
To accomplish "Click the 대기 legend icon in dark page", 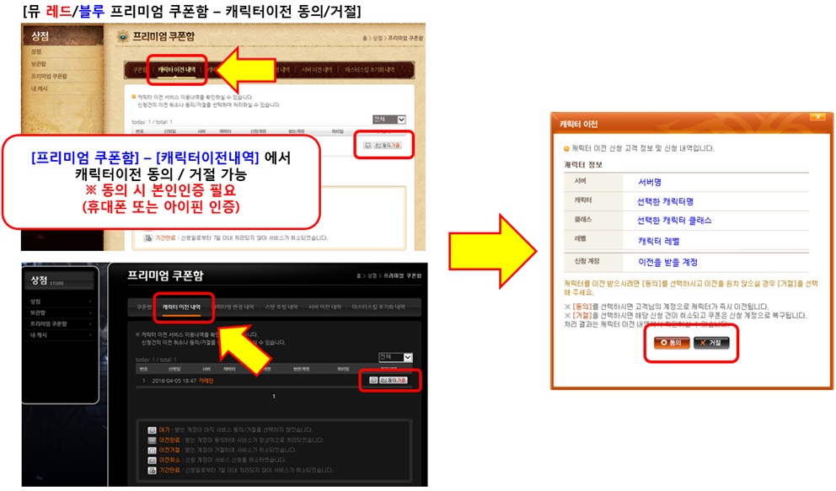I will pos(152,430).
